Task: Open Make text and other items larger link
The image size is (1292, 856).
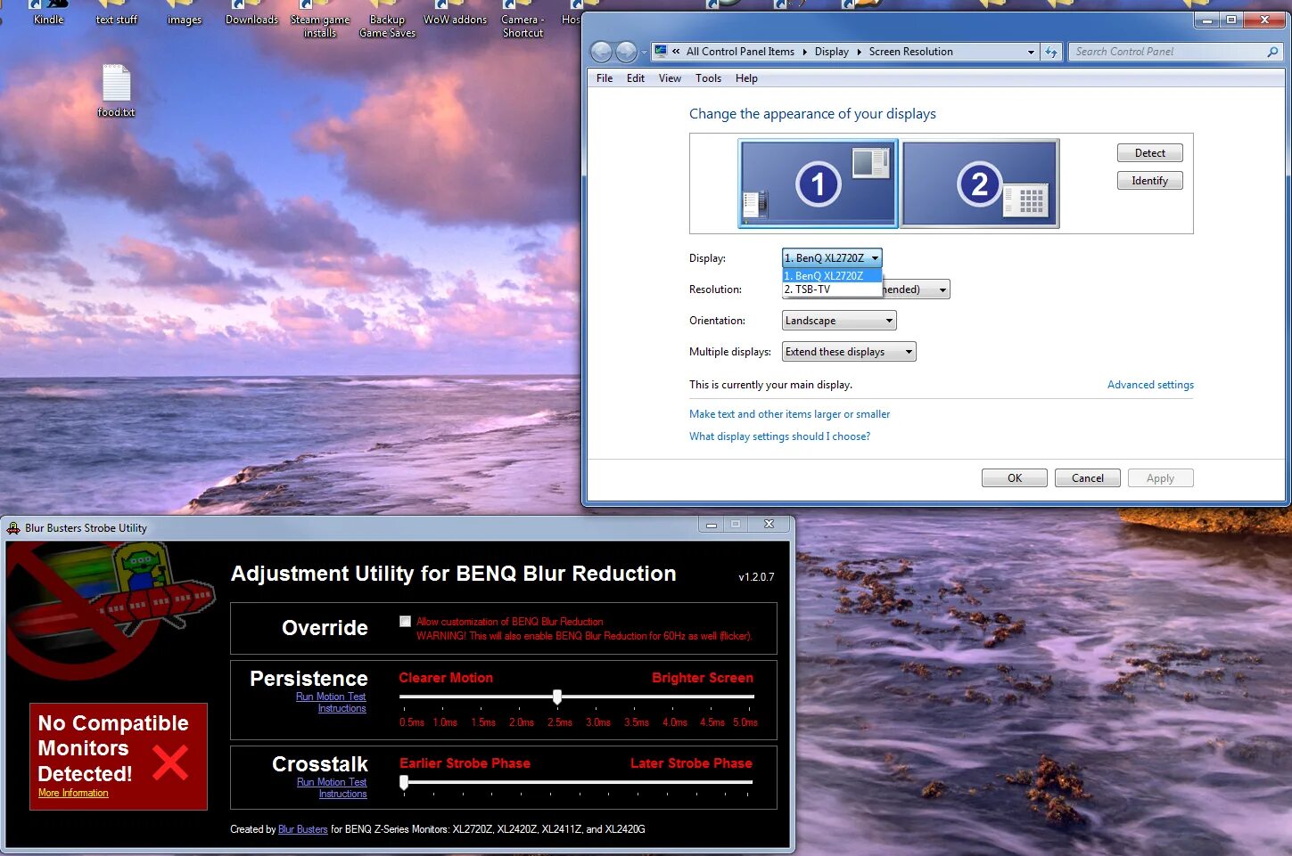Action: [x=789, y=414]
